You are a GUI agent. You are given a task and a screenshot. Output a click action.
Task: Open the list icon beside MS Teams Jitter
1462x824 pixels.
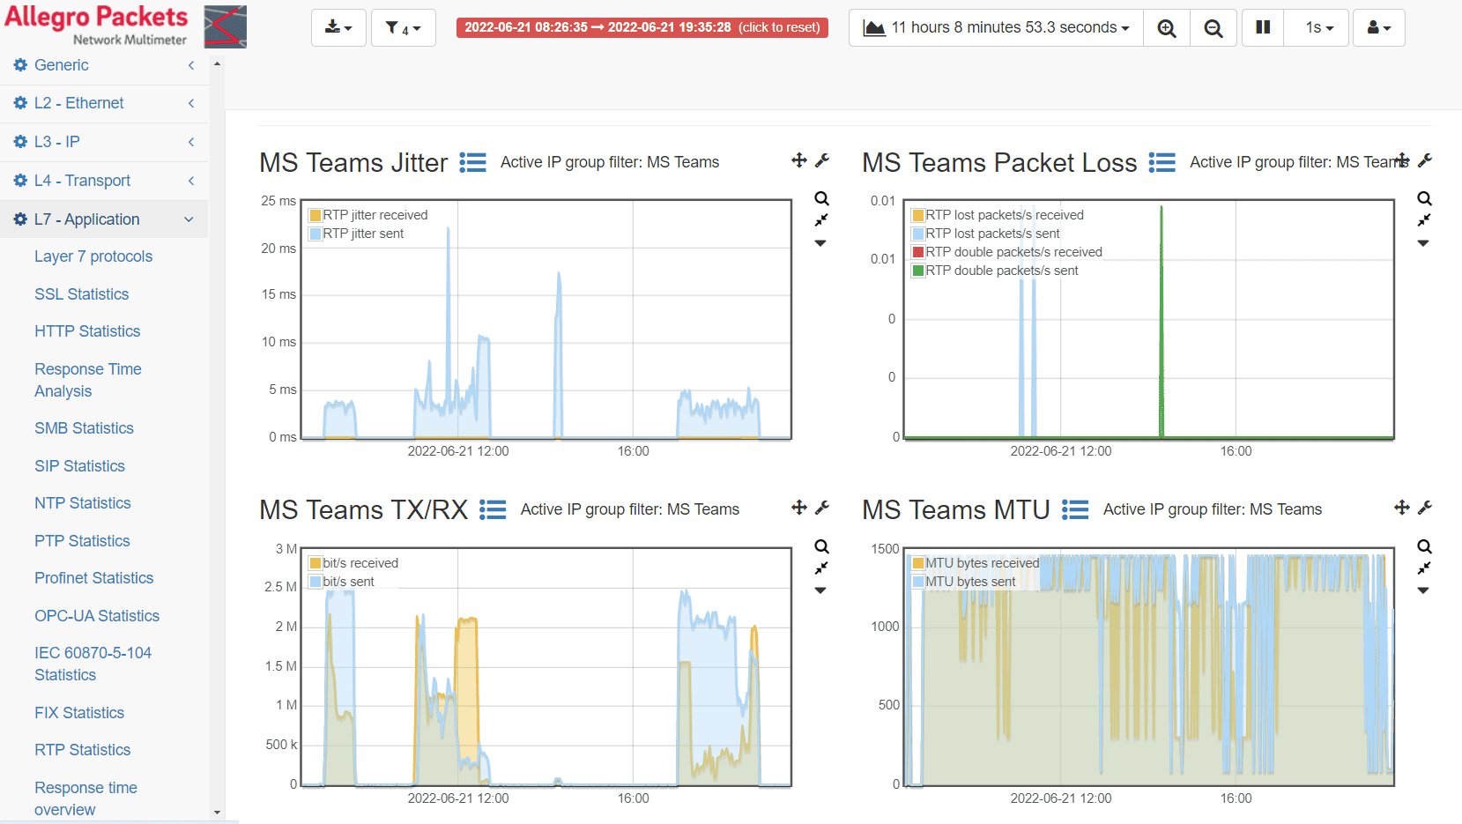pos(473,163)
